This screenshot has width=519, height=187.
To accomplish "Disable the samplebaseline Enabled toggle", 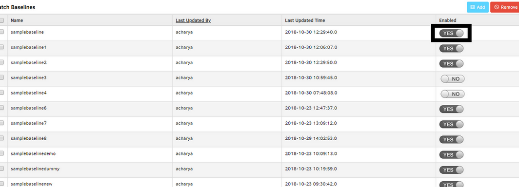I will [x=451, y=33].
